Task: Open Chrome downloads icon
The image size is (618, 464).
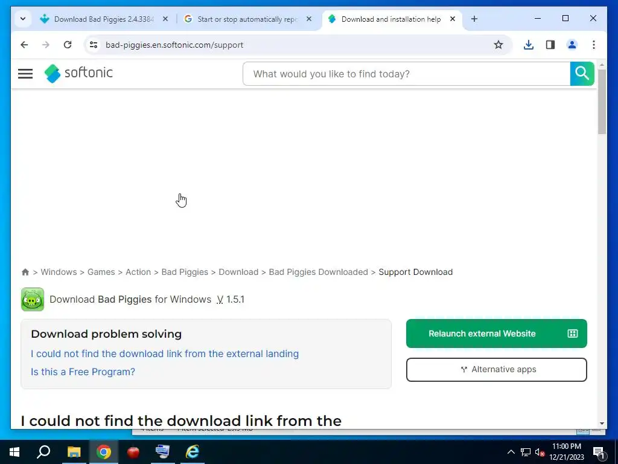Action: (529, 45)
